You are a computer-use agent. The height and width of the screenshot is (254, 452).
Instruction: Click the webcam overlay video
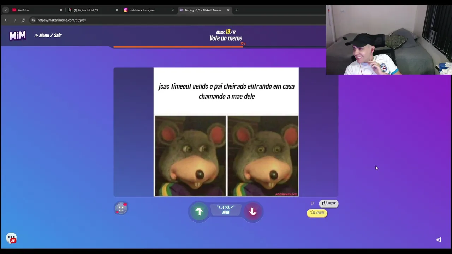pyautogui.click(x=389, y=40)
